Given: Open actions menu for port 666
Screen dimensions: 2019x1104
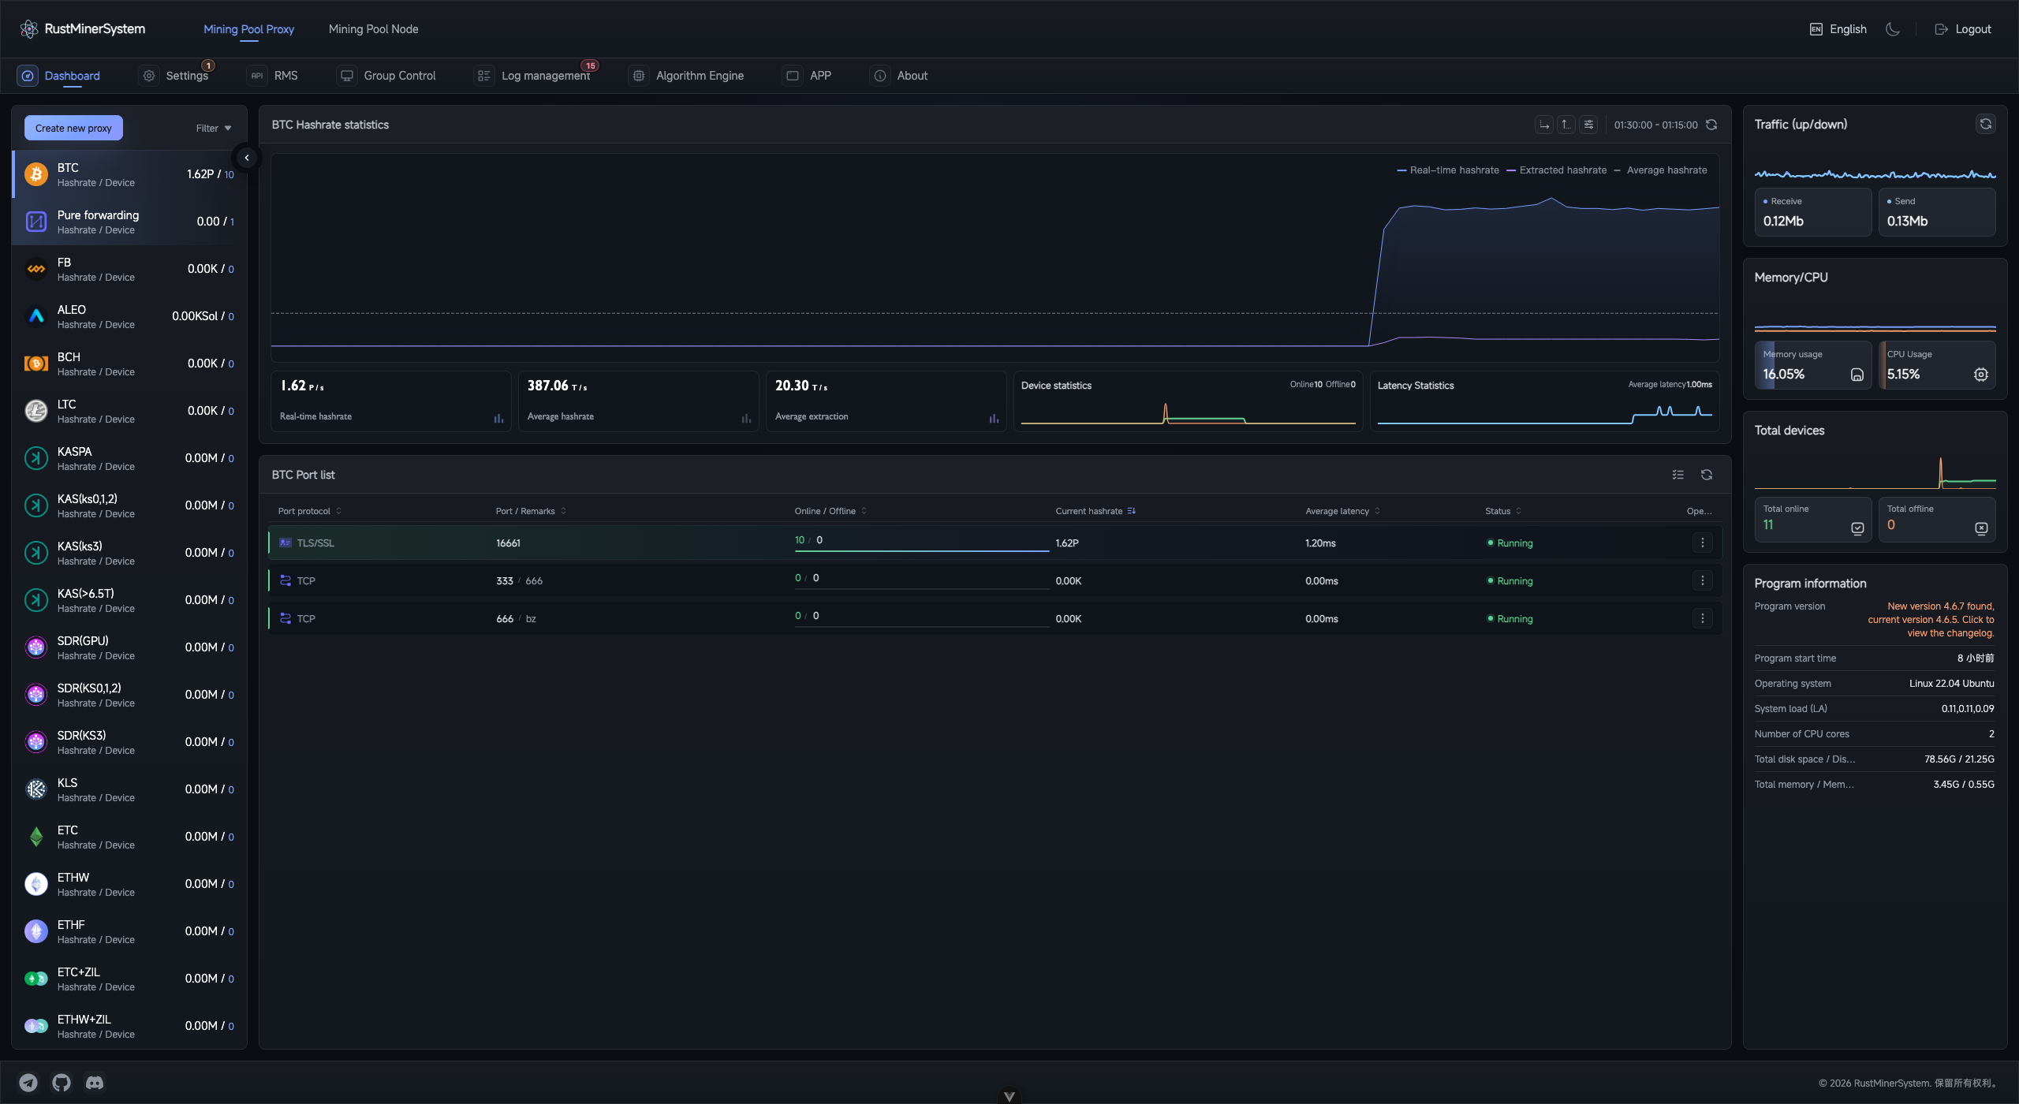Looking at the screenshot, I should [1703, 618].
